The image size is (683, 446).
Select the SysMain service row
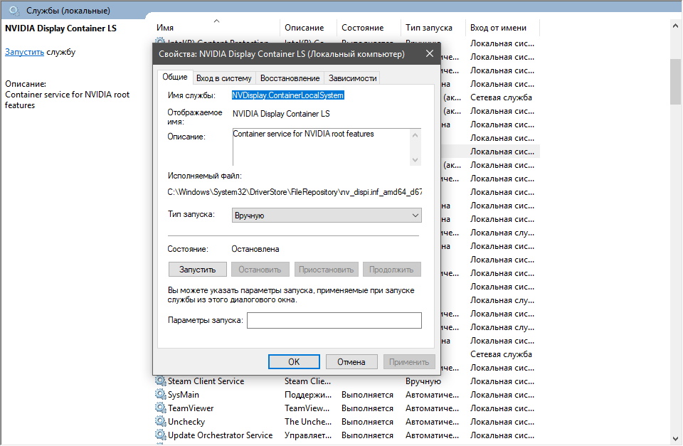346,395
